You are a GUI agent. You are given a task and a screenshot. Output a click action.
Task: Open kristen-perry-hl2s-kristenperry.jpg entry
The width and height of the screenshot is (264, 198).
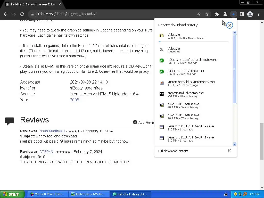tap(194, 83)
